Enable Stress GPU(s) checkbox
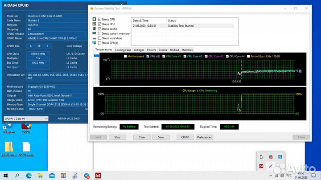 [x=99, y=43]
